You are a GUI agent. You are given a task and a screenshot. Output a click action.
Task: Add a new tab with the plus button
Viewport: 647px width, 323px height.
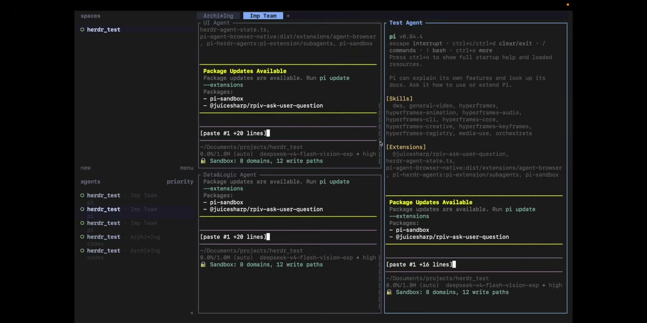click(288, 16)
